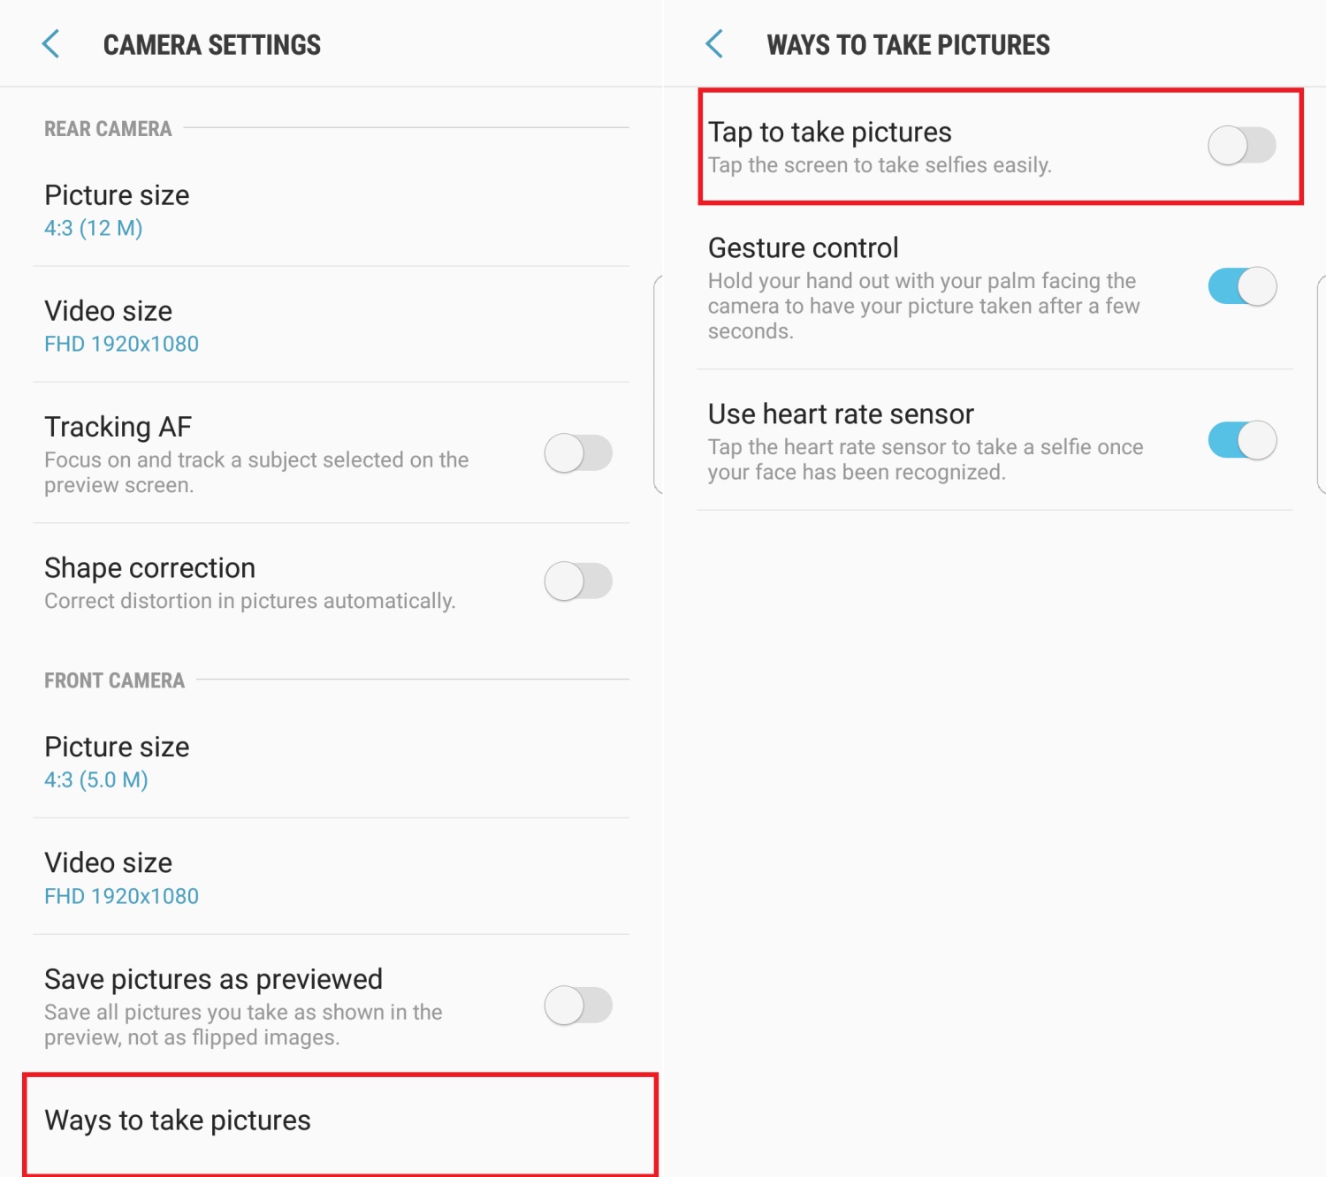Tap the Gesture control description text

(x=923, y=306)
